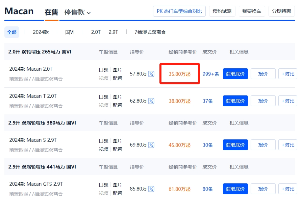
Task: Open 口碑 reviews for Macan GTS 2.9T
Action: coord(103,185)
